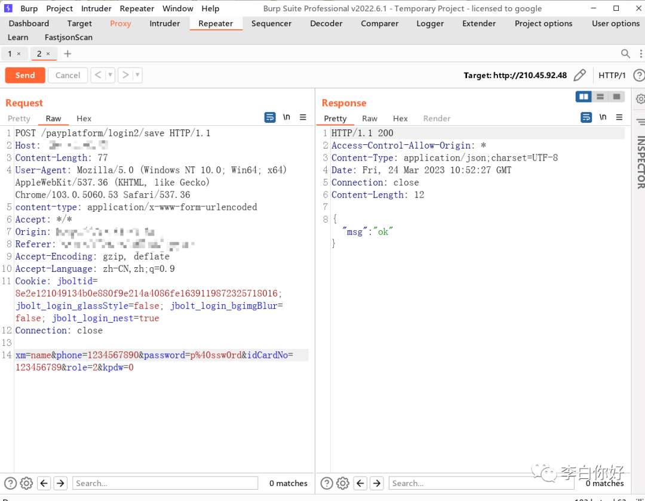Open Request panel hamburger menu
The height and width of the screenshot is (501, 645).
point(303,117)
